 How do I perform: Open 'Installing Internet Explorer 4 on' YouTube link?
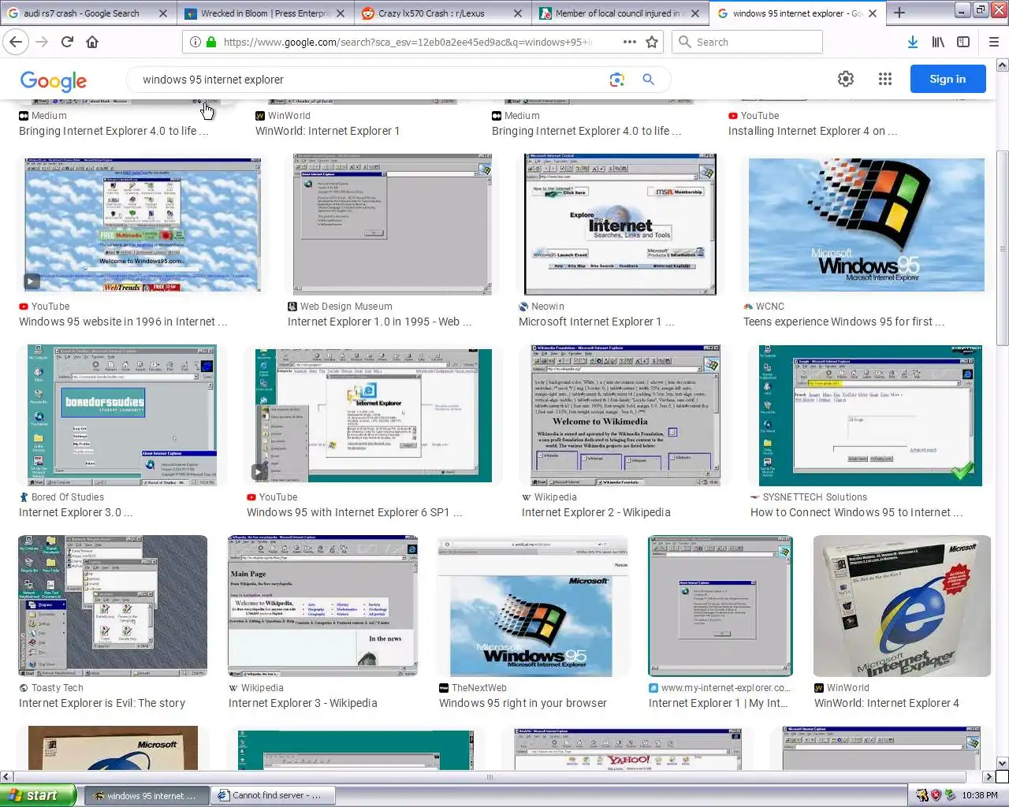(x=812, y=131)
